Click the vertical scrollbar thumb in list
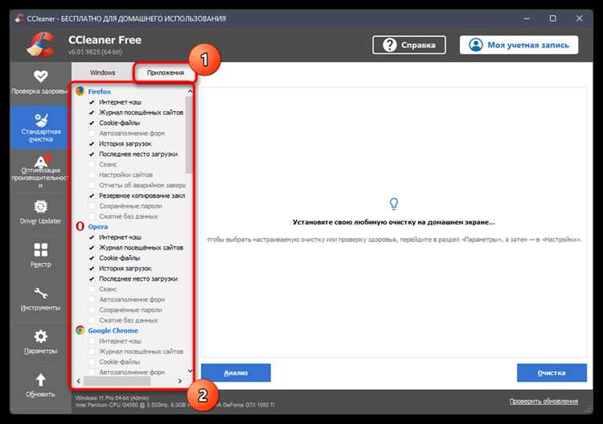 coord(189,134)
